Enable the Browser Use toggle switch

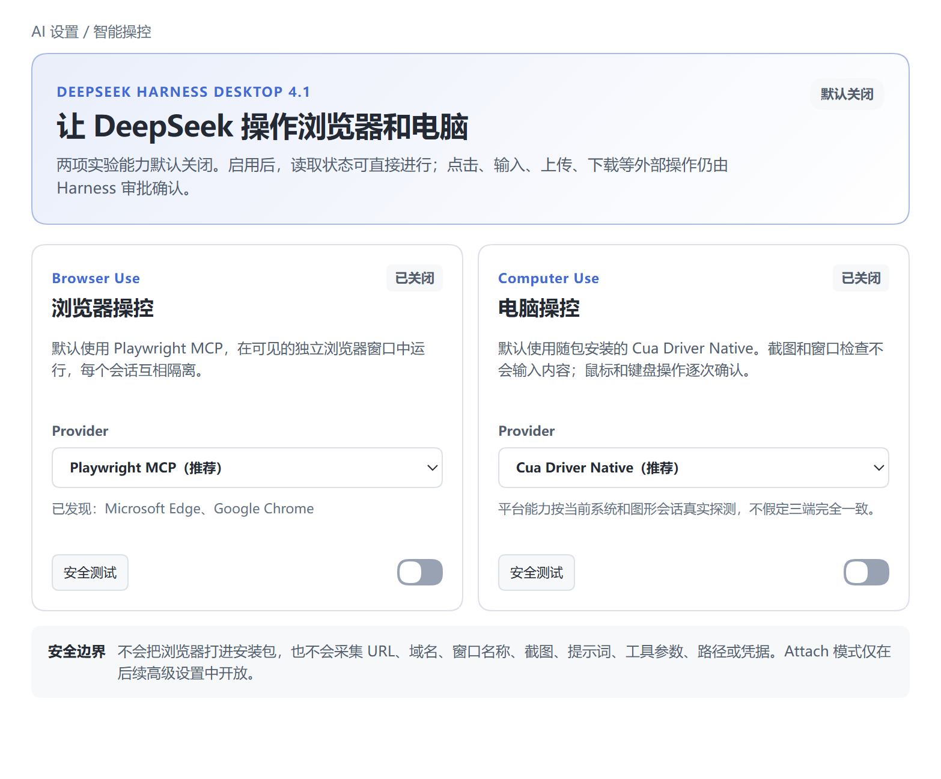[x=419, y=572]
